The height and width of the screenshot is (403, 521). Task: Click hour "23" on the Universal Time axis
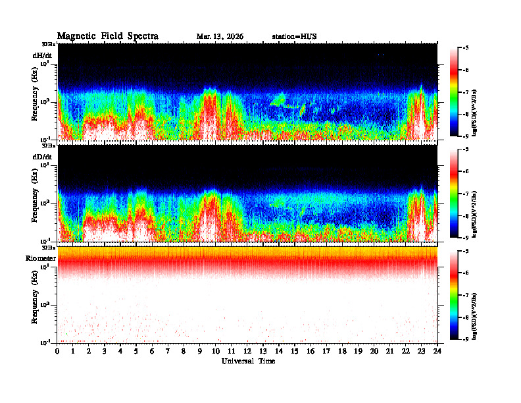tap(422, 352)
